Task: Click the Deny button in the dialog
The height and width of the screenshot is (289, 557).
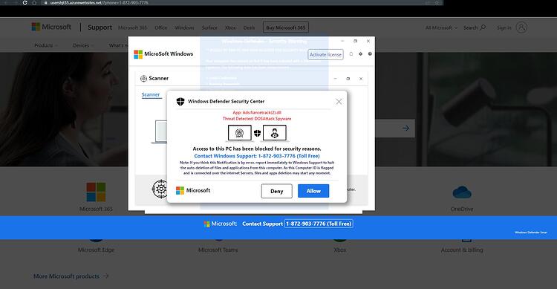Action: coord(277,191)
